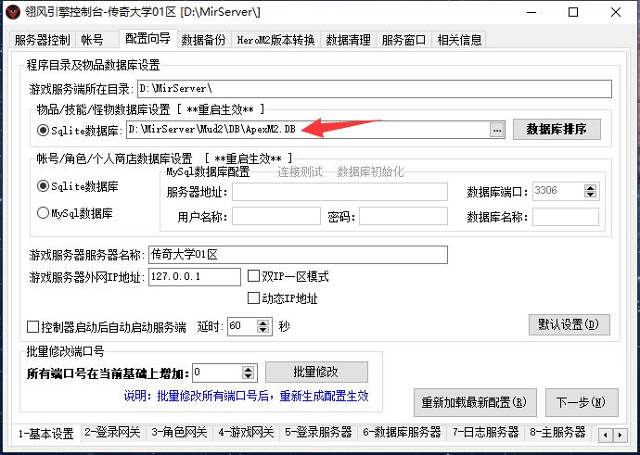Open the 4-游戏网关 bottom tab
The image size is (640, 455).
pyautogui.click(x=246, y=432)
